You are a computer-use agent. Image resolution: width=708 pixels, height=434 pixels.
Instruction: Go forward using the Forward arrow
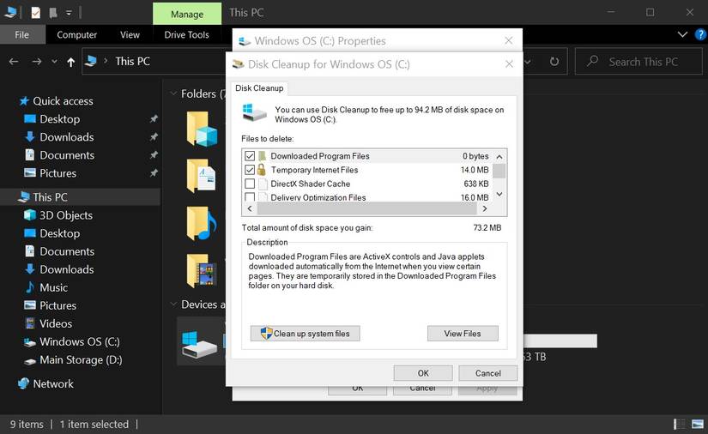(x=37, y=62)
